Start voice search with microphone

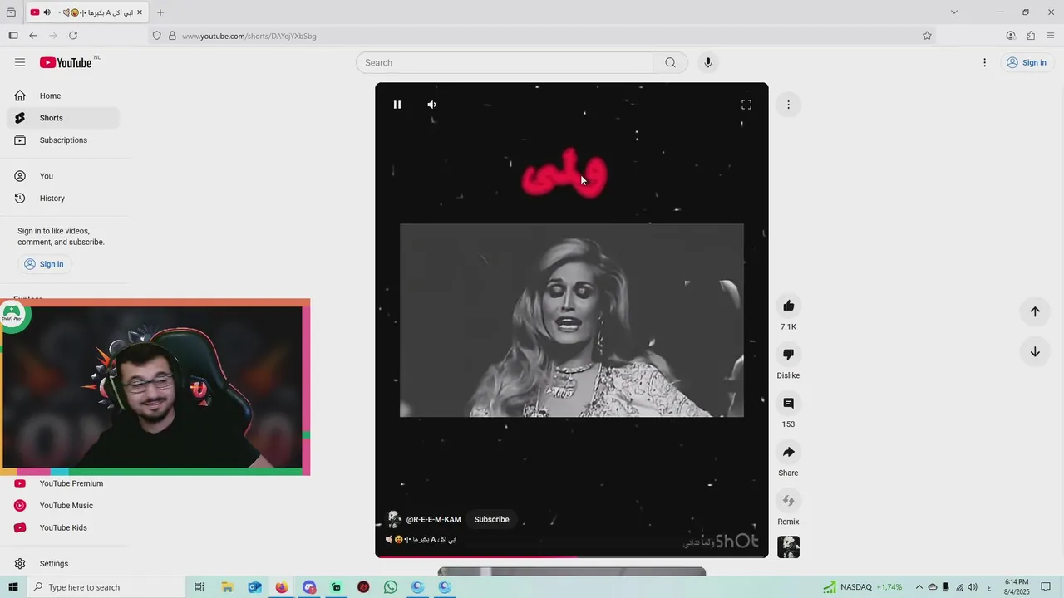pyautogui.click(x=708, y=62)
